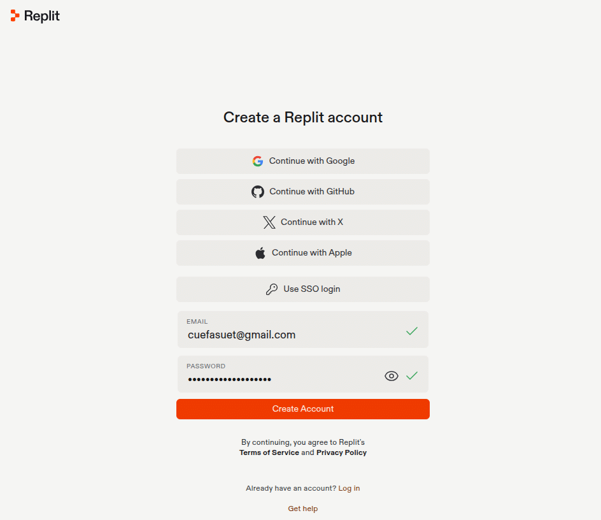Open the Terms of Service link
This screenshot has height=520, width=601.
(x=269, y=452)
